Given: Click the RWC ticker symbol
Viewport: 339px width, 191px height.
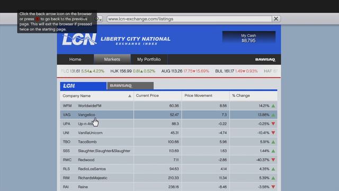Looking at the screenshot, I should 67,160.
